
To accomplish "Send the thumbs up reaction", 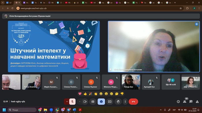I will 85,94.
